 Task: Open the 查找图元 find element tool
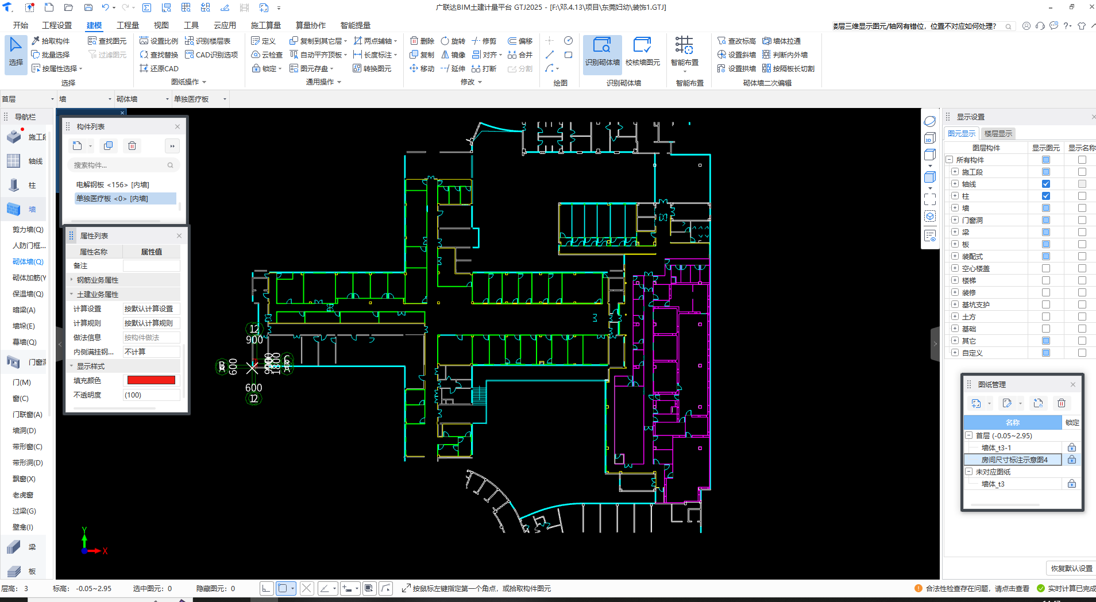click(x=107, y=41)
